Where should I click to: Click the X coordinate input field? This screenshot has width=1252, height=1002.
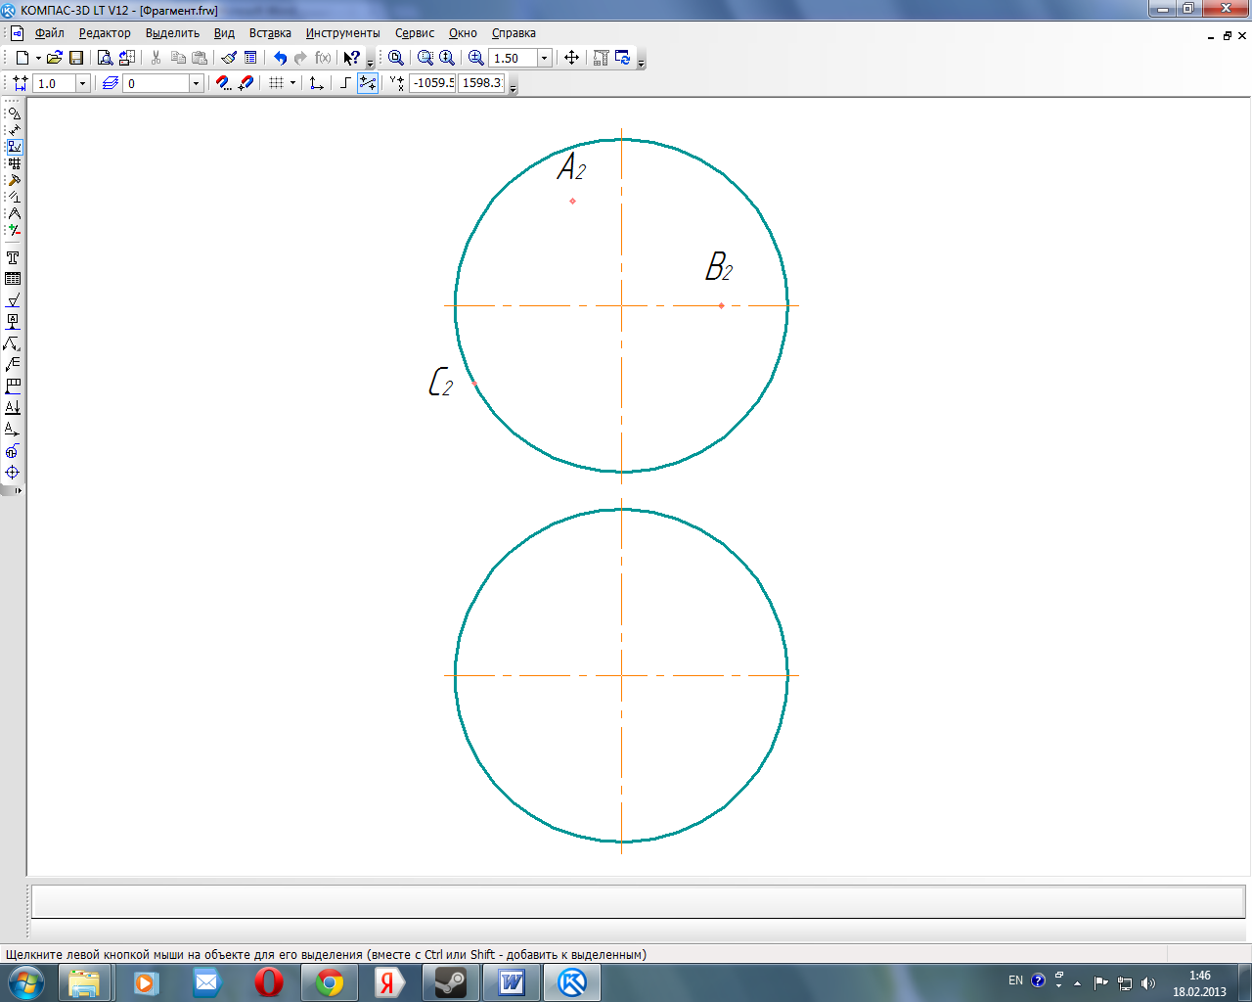click(432, 83)
